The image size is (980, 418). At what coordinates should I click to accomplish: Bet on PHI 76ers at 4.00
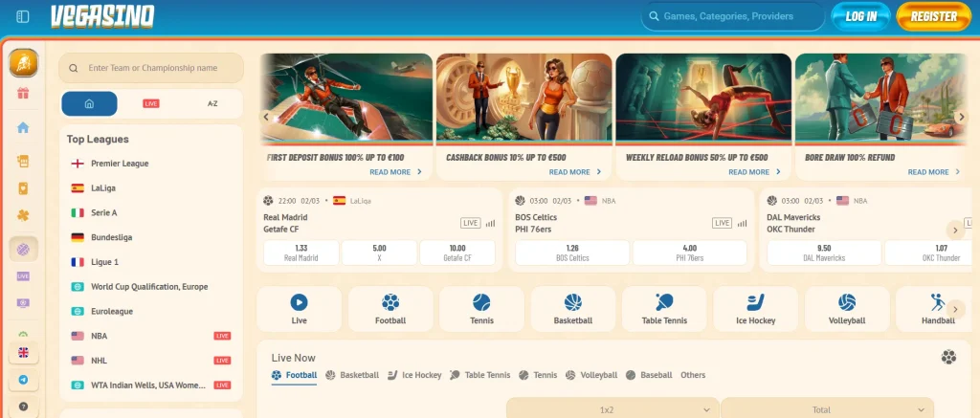pyautogui.click(x=690, y=253)
